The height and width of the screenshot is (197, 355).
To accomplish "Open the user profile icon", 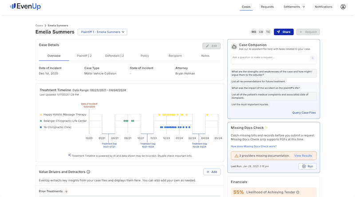I will pyautogui.click(x=343, y=7).
